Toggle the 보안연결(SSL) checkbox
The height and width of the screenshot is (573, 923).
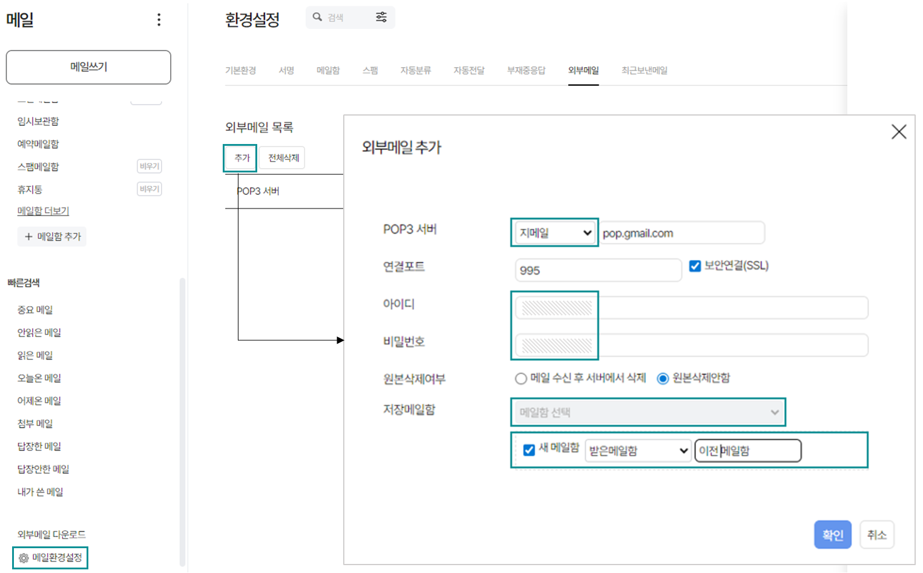point(695,266)
